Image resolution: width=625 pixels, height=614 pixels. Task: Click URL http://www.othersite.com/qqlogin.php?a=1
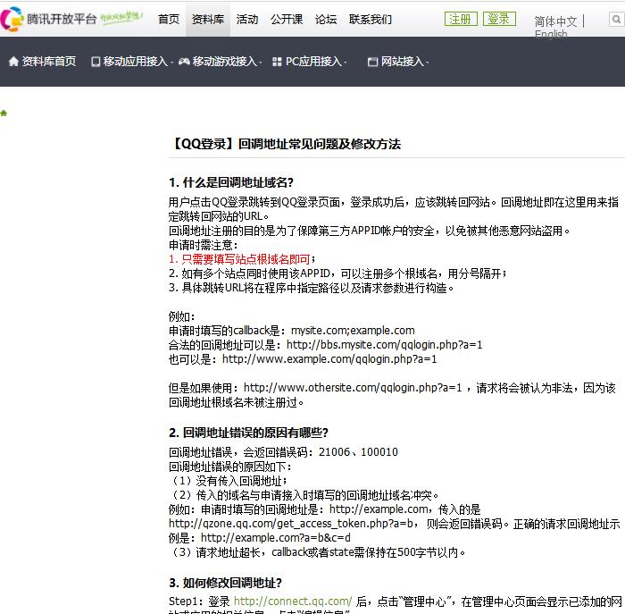(x=353, y=388)
